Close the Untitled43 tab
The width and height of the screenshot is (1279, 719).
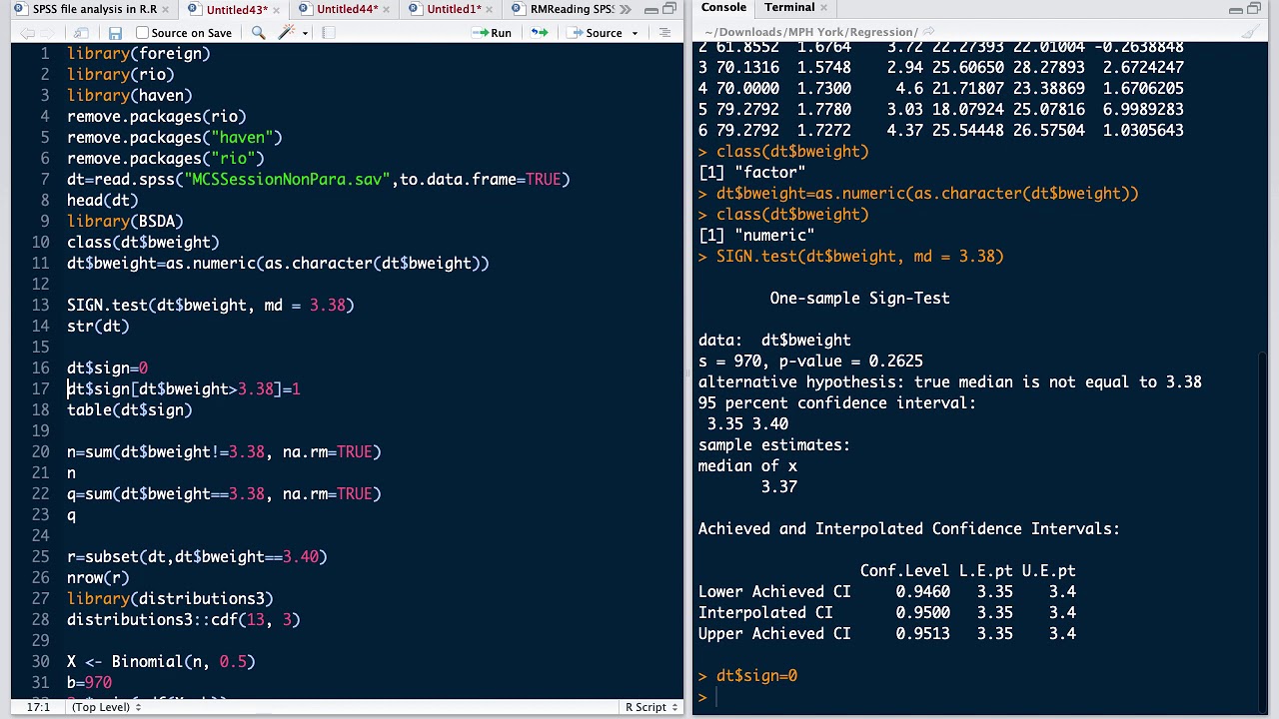(276, 10)
